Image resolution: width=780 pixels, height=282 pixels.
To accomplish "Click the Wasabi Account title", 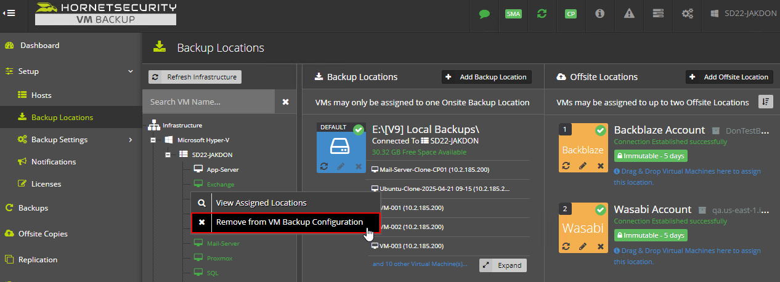I will (652, 209).
